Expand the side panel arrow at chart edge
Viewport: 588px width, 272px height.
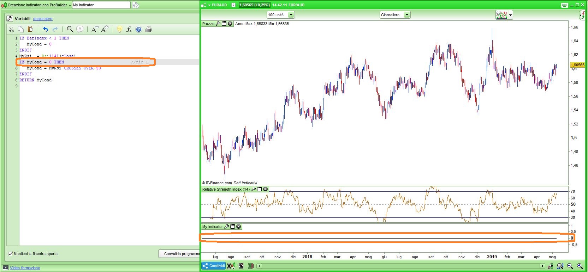[x=582, y=15]
